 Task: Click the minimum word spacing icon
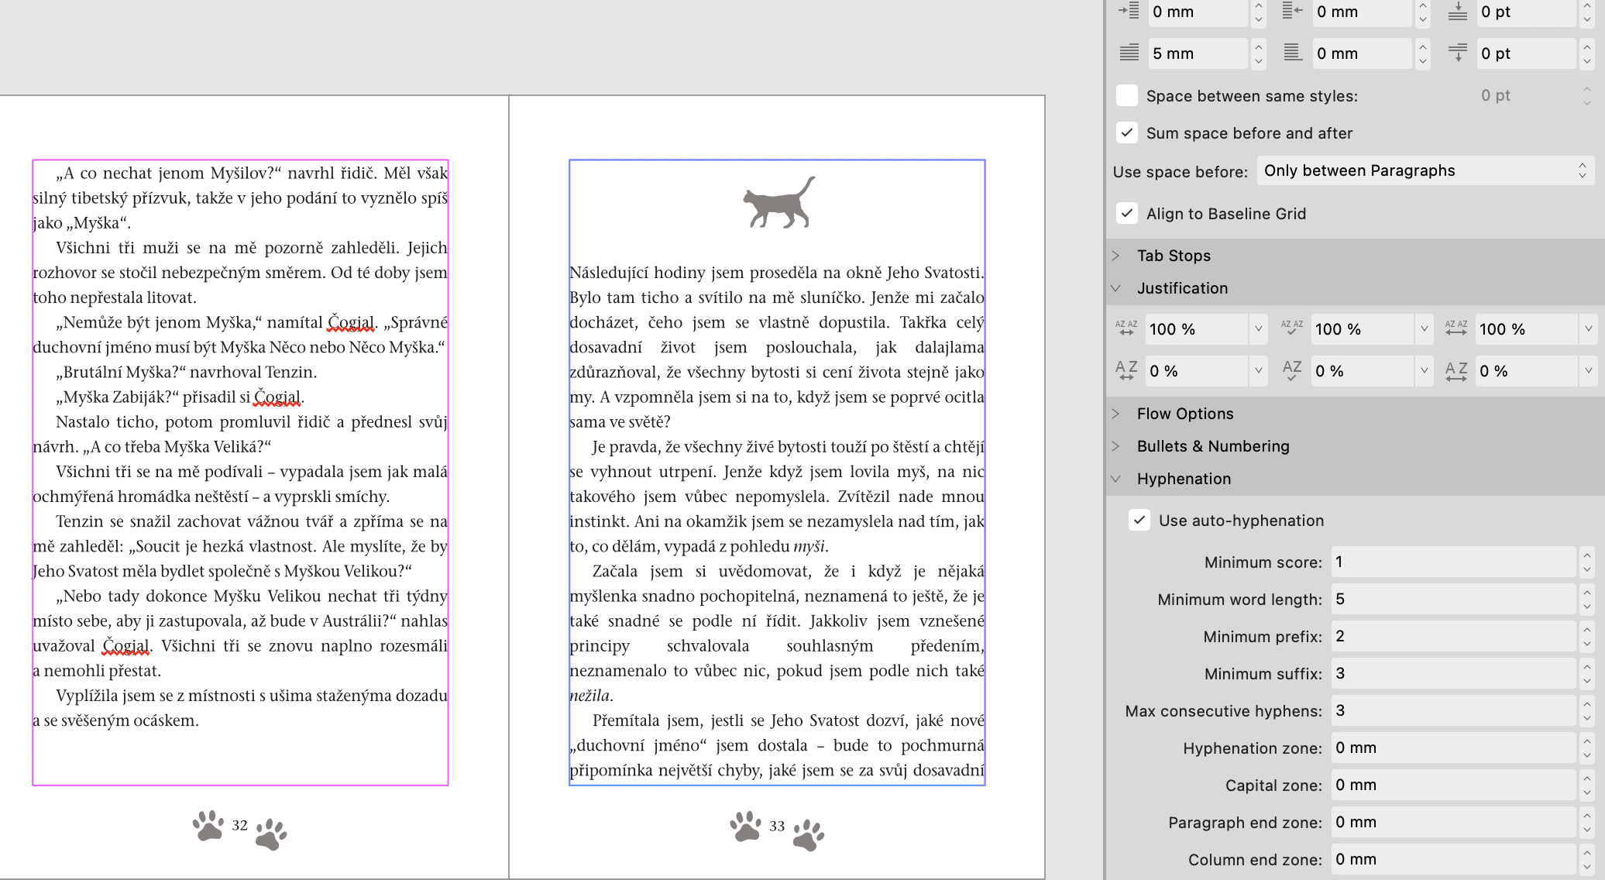pos(1126,328)
